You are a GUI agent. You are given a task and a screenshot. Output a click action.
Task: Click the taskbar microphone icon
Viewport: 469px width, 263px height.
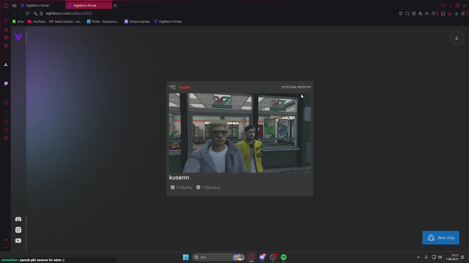click(426, 257)
